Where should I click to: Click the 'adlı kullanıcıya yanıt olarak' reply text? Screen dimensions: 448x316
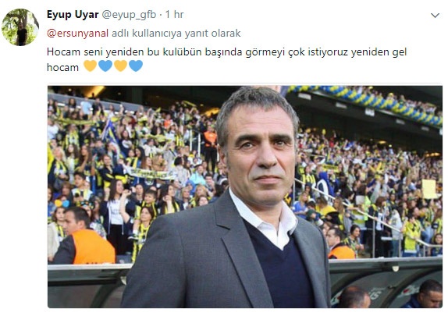(x=176, y=33)
